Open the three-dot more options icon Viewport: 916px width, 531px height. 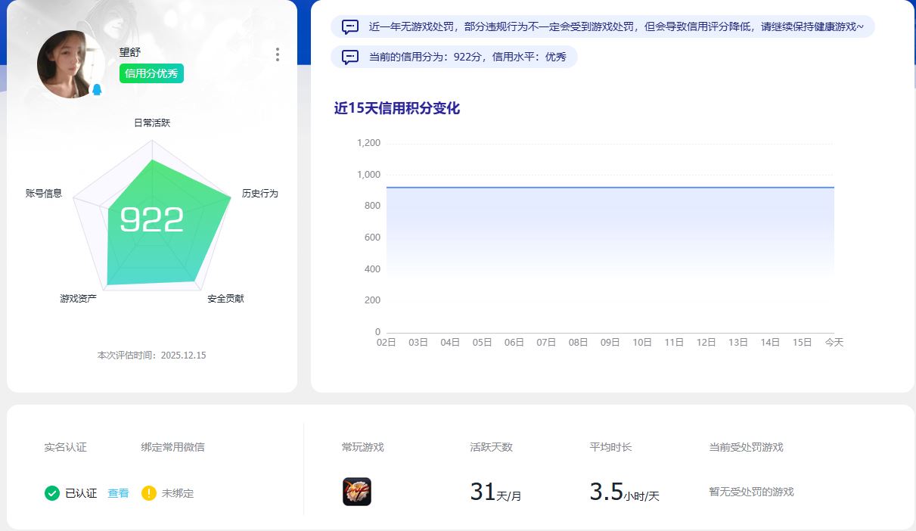[277, 54]
